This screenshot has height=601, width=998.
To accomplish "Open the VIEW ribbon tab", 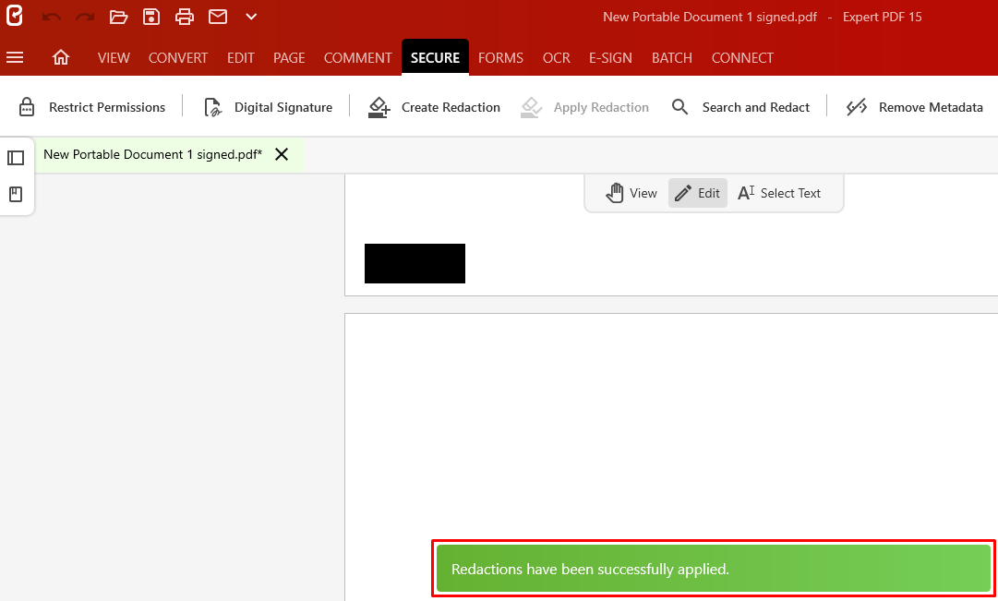I will tap(114, 58).
